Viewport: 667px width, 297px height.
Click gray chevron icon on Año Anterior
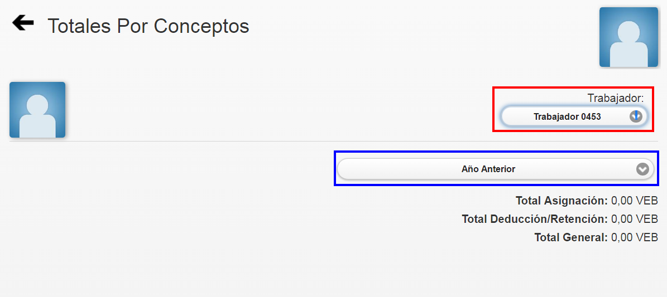click(643, 169)
